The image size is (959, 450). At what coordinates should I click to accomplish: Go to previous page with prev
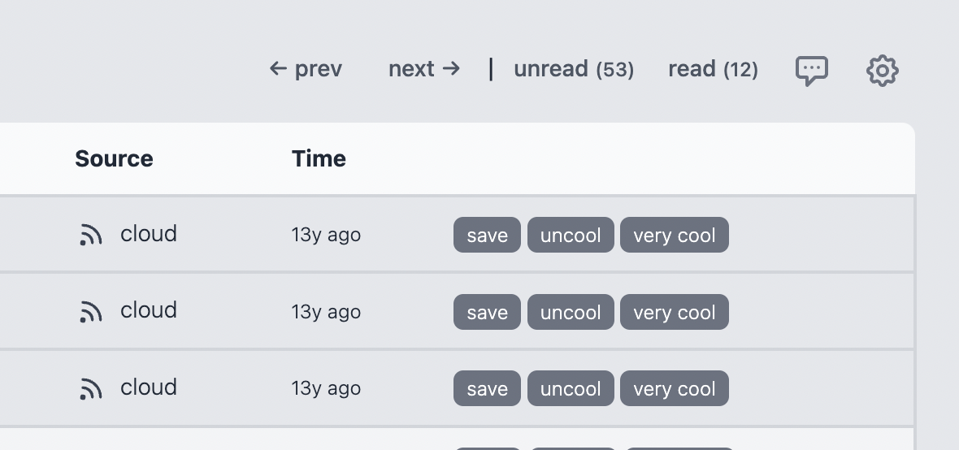point(306,69)
